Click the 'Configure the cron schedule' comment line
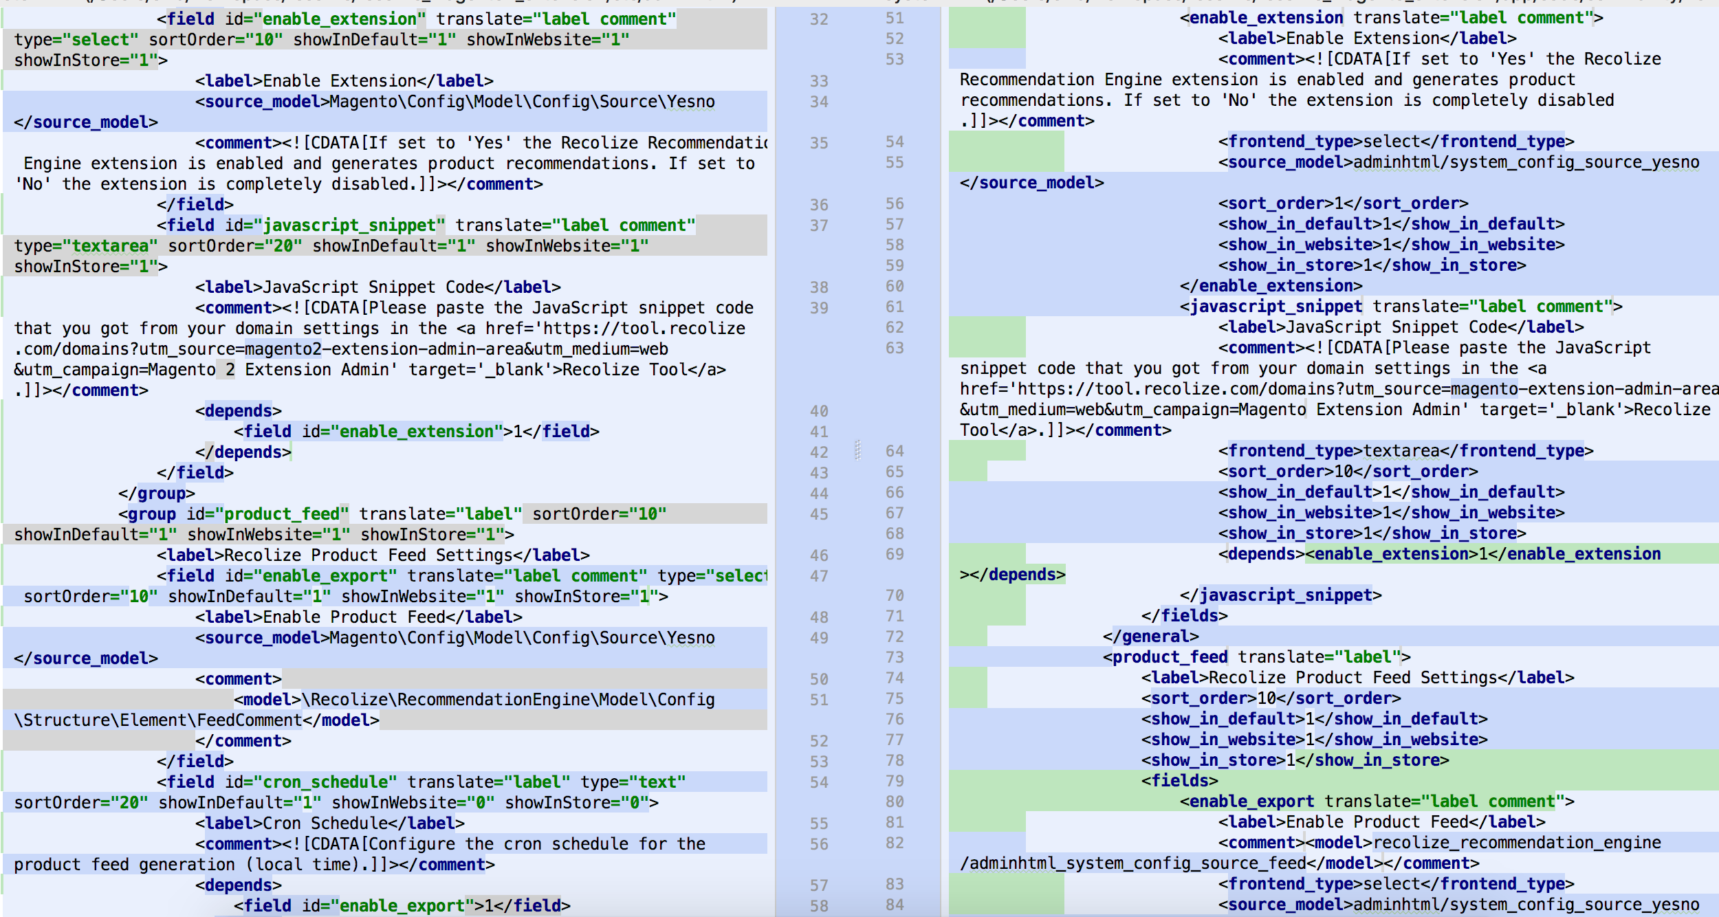This screenshot has width=1719, height=917. coord(450,844)
